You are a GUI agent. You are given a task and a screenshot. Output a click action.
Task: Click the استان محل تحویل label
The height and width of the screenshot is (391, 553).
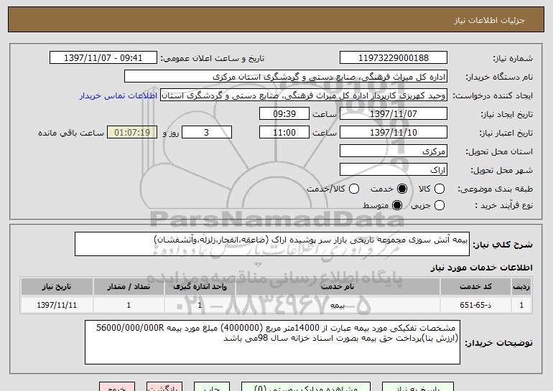(499, 151)
